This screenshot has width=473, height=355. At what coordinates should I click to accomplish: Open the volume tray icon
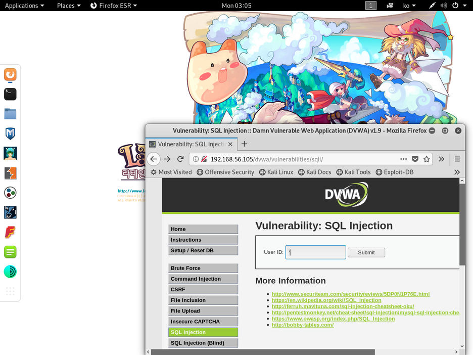444,6
